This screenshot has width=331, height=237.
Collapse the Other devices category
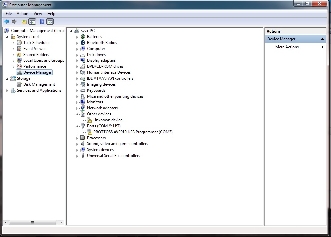click(77, 114)
